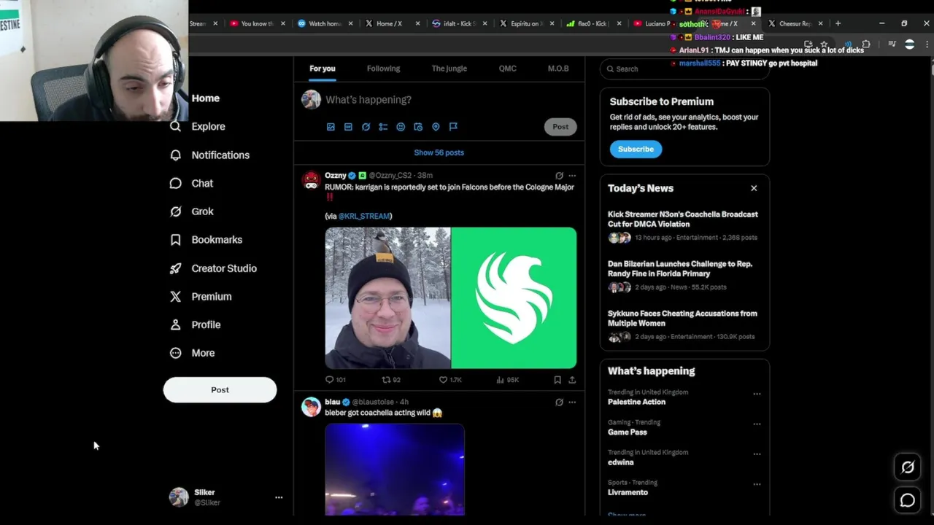
Task: Schedule post icon in composer
Action: click(x=418, y=127)
